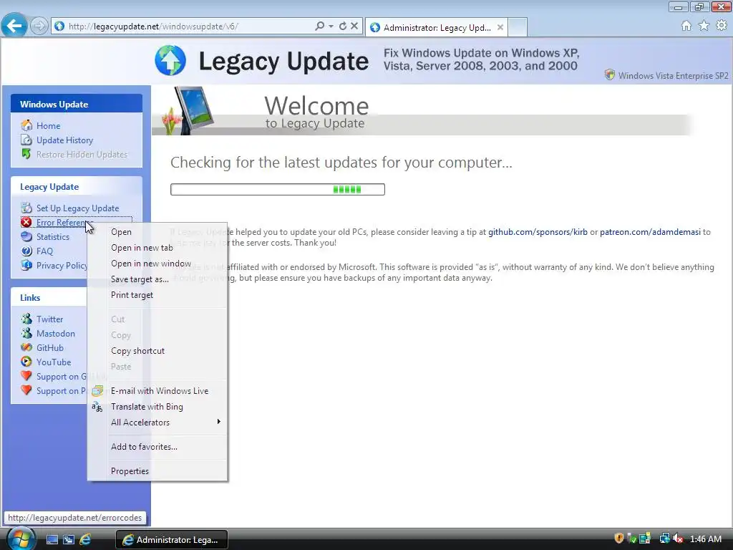Select Translate with Bing accelerator
The image size is (733, 550).
[157, 407]
